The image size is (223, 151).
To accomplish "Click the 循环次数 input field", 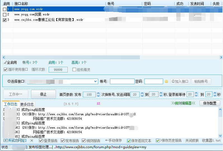I will click(58, 70).
